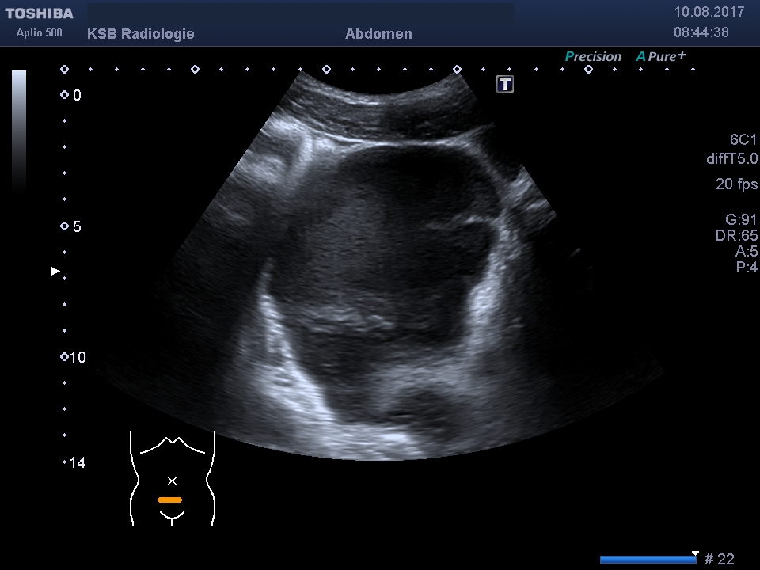Click the time 08:44:38
Viewport: 760px width, 570px height.
(701, 32)
